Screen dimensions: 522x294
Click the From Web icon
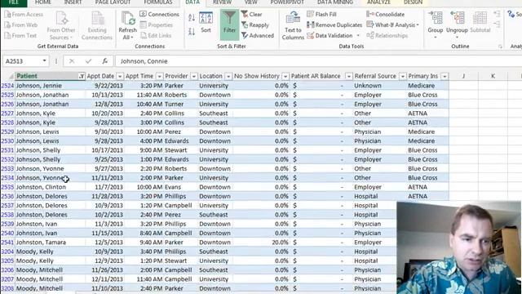click(x=7, y=25)
